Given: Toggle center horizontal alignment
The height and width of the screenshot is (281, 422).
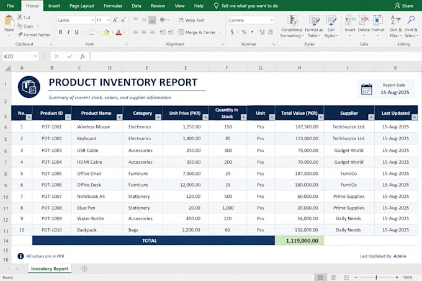Looking at the screenshot, I should coord(144,32).
